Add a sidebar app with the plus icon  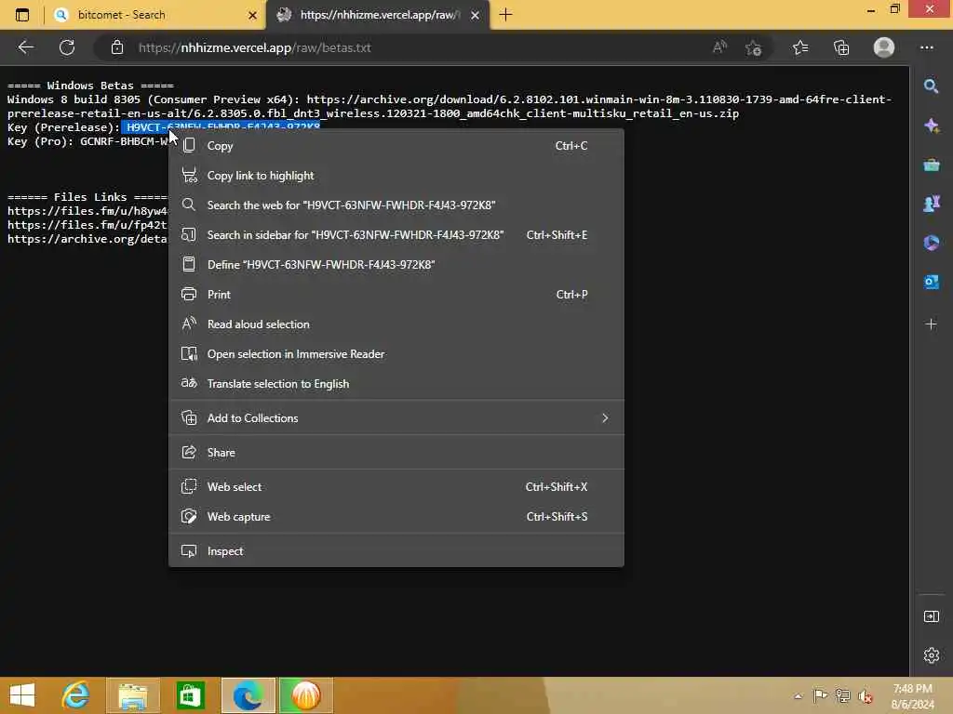pyautogui.click(x=931, y=324)
